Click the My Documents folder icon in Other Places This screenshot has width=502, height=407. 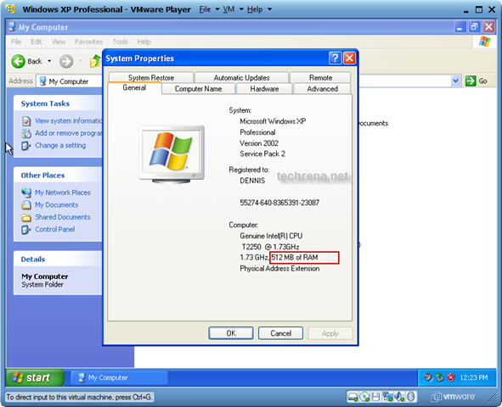(x=26, y=205)
